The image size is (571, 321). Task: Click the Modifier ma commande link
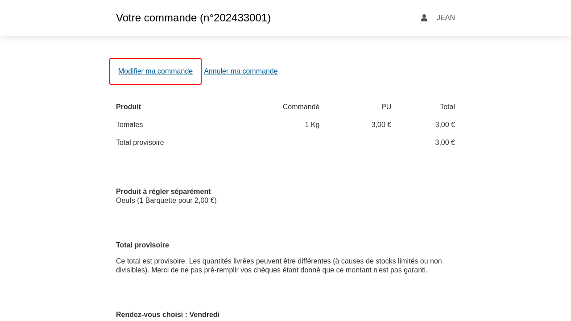155,71
